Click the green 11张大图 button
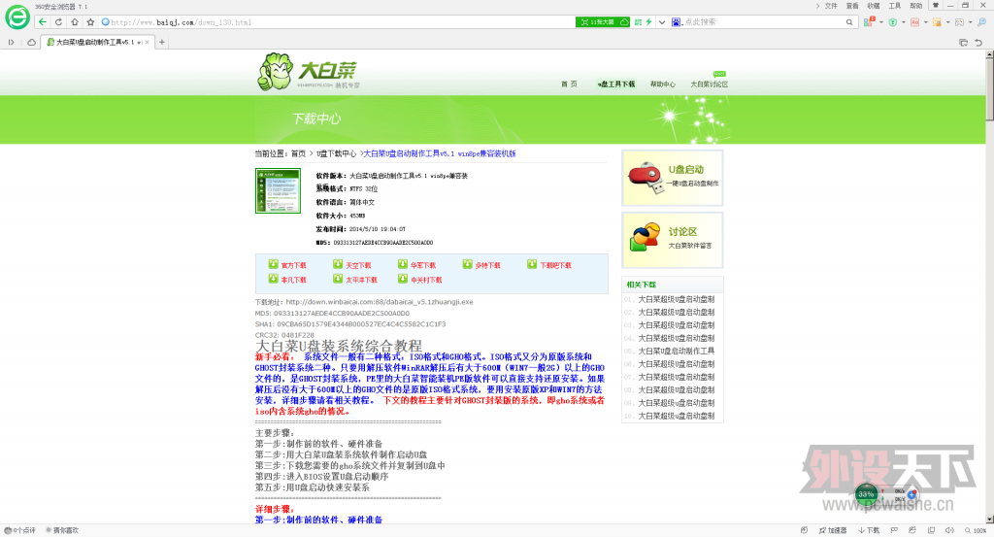The height and width of the screenshot is (537, 994). [602, 22]
